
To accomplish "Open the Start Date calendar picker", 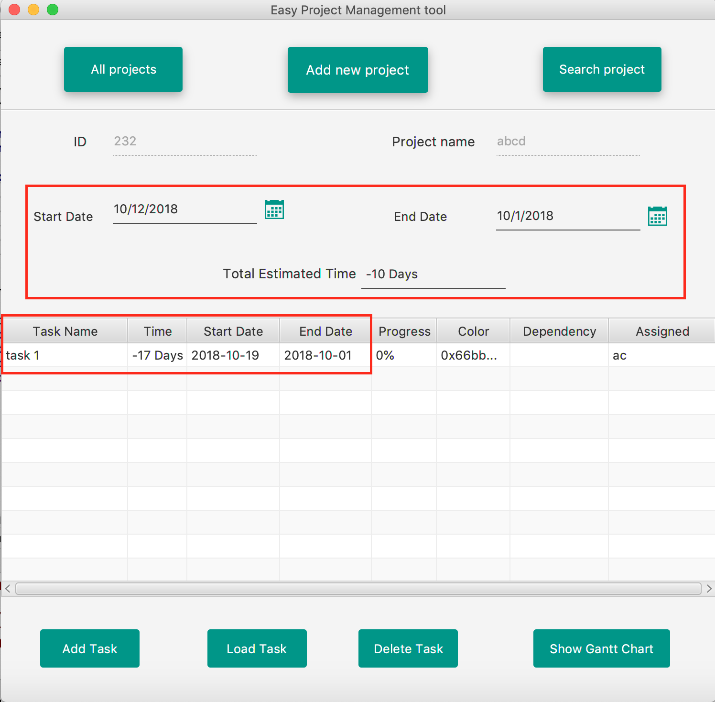I will [274, 209].
